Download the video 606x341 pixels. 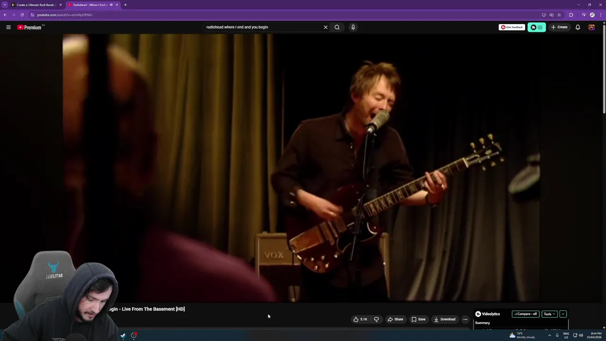(445, 319)
